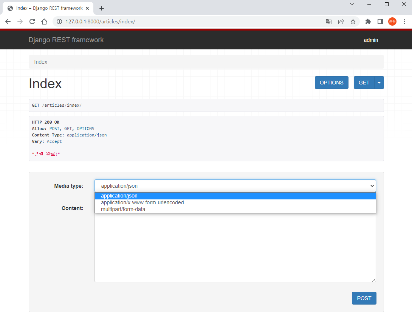This screenshot has height=317, width=412.
Task: Choose application/x-www-form-urlencoded option
Action: coord(235,202)
